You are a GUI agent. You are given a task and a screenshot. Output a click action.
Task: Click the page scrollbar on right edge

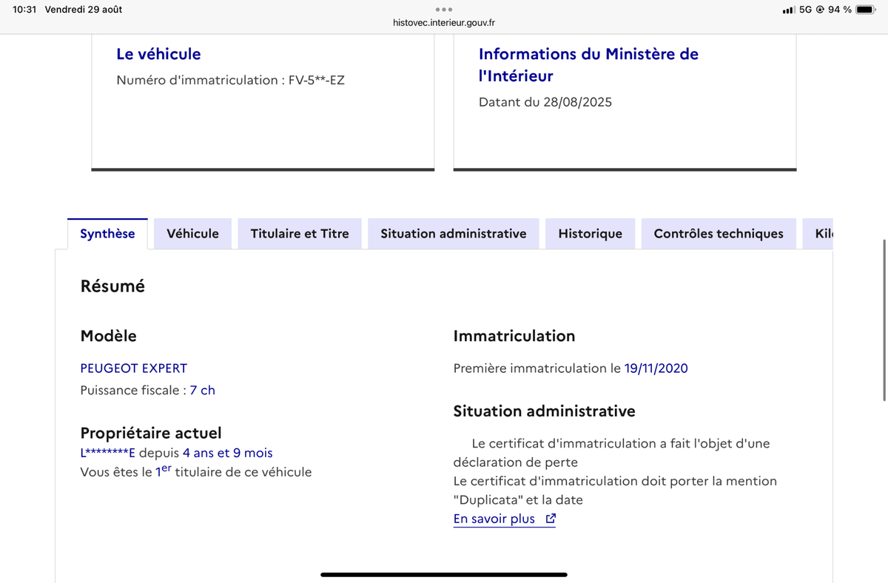click(884, 320)
